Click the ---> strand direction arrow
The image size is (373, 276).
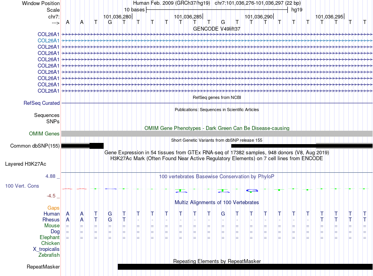click(55, 23)
